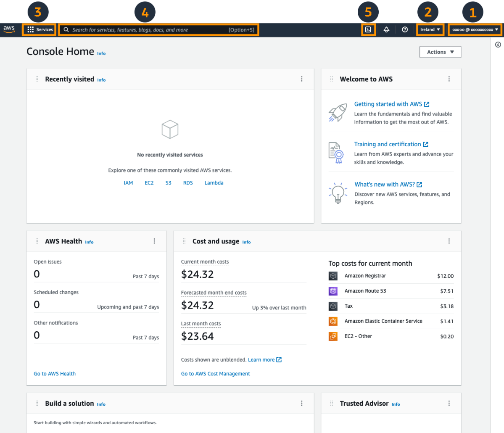Click the Amazon Route 53 service icon
504x433 pixels.
click(332, 290)
